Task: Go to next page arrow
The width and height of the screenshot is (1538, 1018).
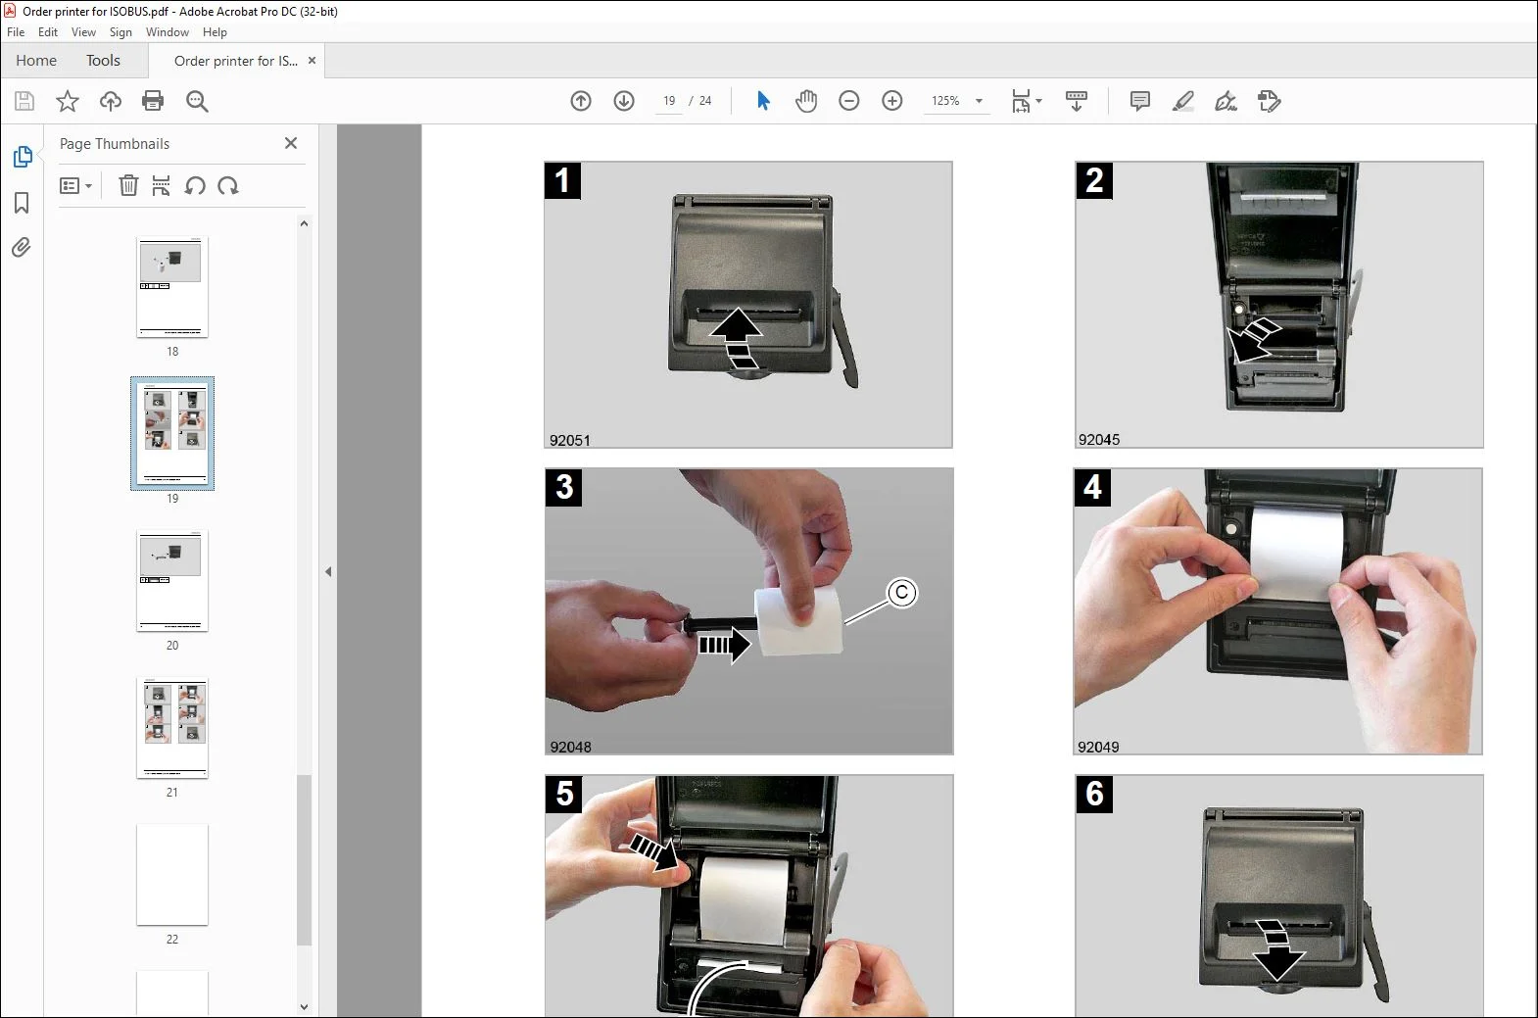Action: coord(624,101)
